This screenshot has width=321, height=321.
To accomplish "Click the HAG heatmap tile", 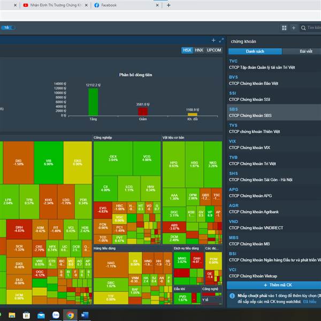I will 111,265.
